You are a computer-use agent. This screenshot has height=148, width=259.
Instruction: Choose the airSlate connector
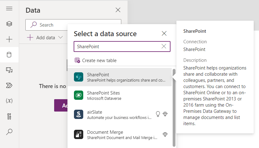119,115
